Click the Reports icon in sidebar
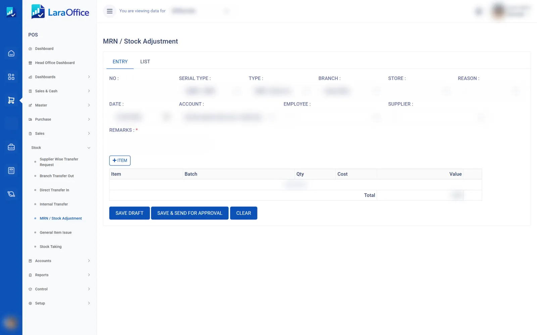Image resolution: width=537 pixels, height=335 pixels. 30,275
